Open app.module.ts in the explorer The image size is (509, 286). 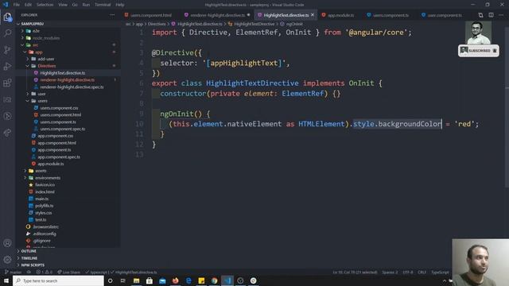pos(51,164)
